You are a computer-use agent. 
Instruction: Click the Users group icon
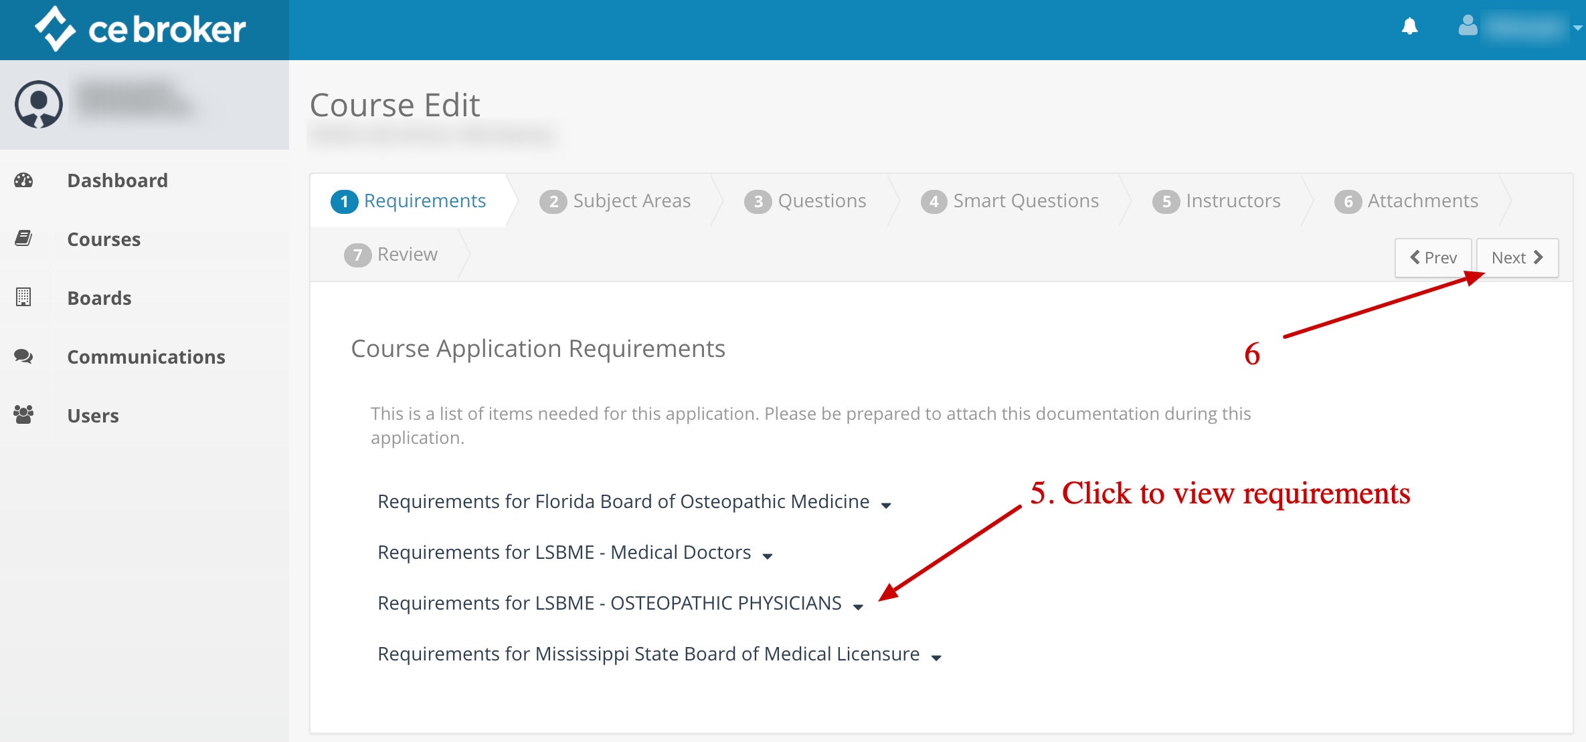(x=23, y=414)
